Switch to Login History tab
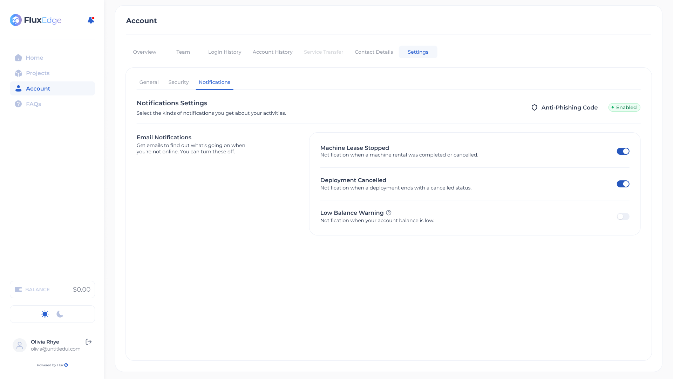673x379 pixels. tap(225, 52)
